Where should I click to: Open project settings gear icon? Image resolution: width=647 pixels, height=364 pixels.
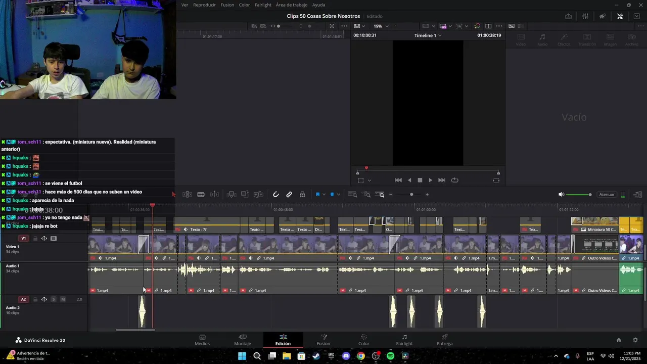[x=635, y=340]
